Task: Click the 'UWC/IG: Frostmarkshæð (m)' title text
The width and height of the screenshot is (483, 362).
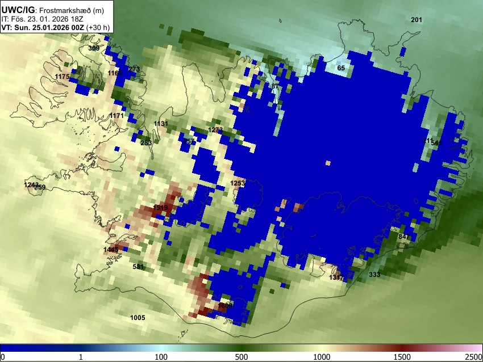Action: [x=53, y=10]
